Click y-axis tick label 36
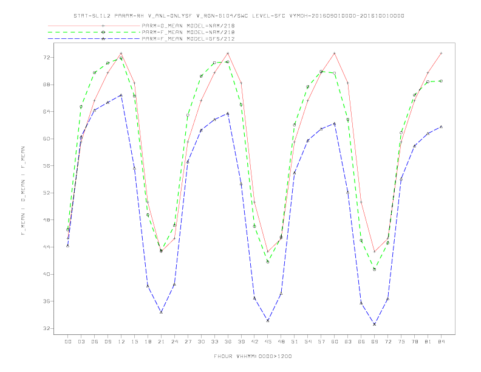This screenshot has height=372, width=481. [x=47, y=301]
